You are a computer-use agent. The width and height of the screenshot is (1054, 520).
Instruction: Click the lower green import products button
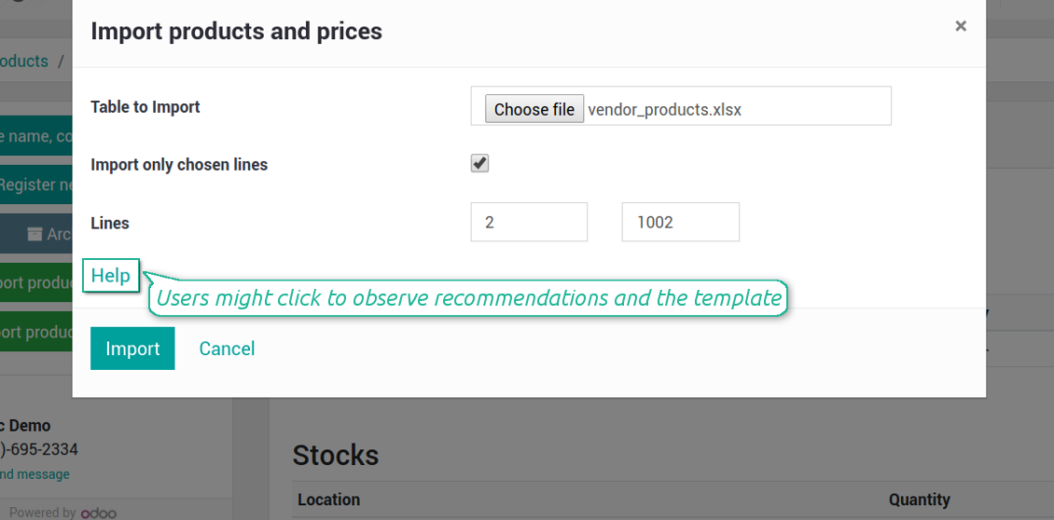35,331
